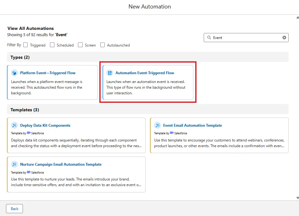The image size is (299, 216).
Task: Click Salesforce cloud logo under Deploy Data Kit
Action: [x=29, y=133]
